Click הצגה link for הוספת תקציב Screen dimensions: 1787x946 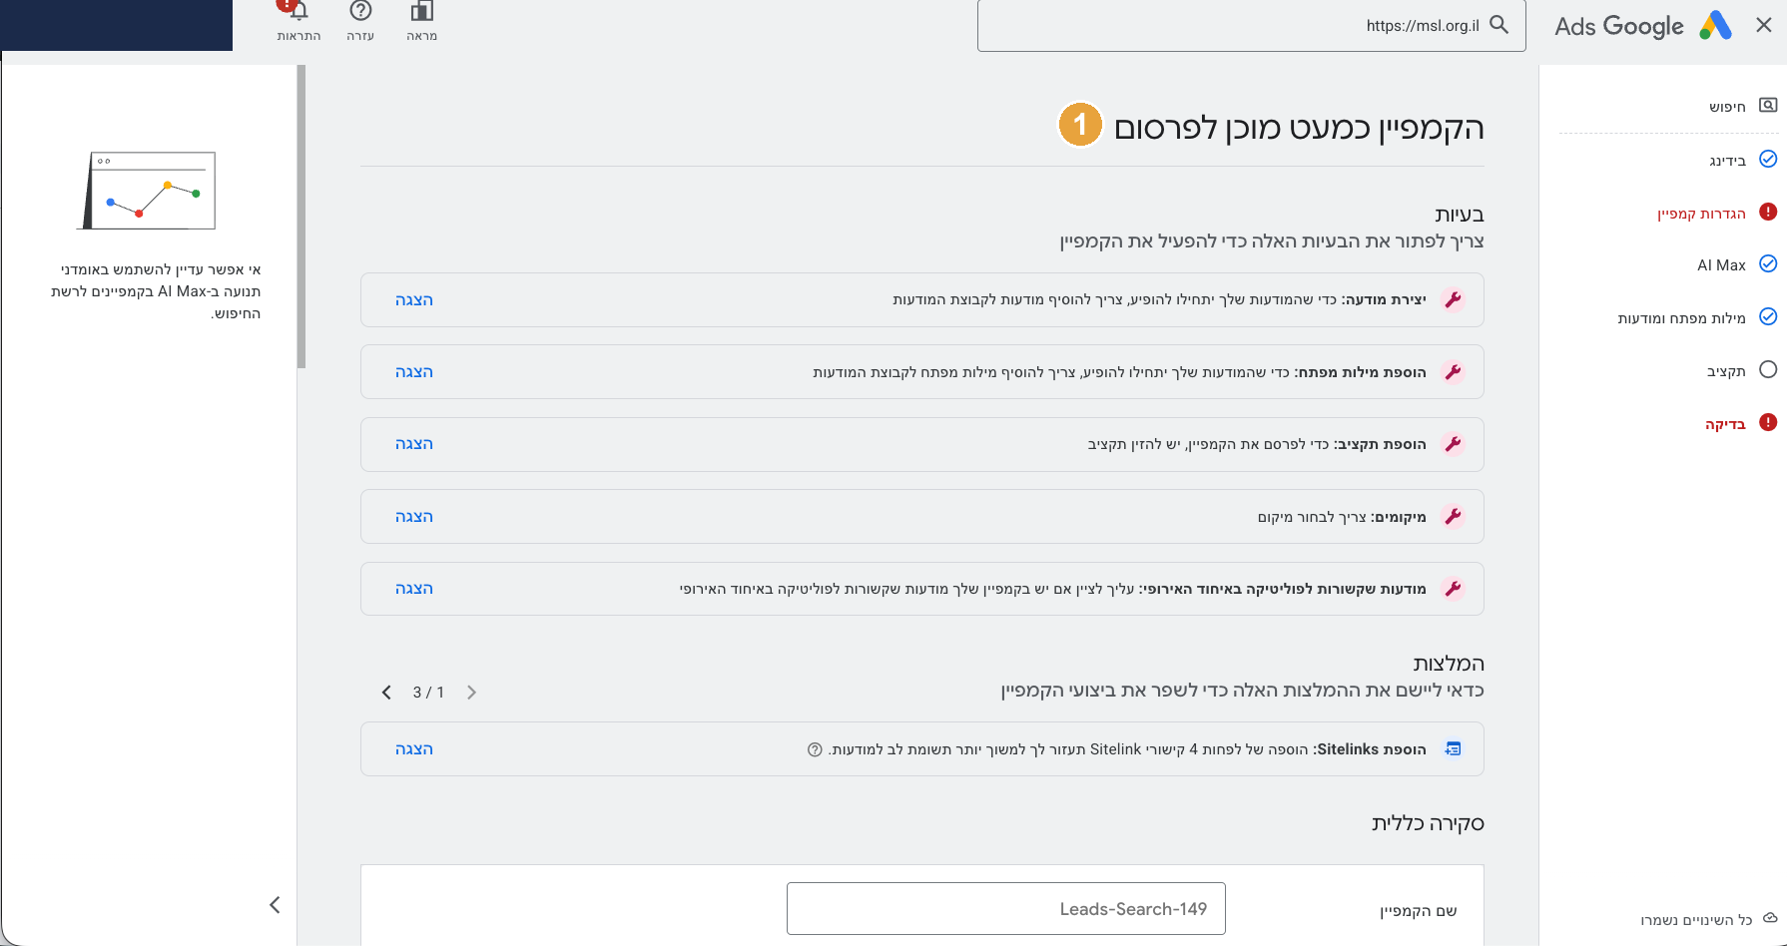point(414,444)
